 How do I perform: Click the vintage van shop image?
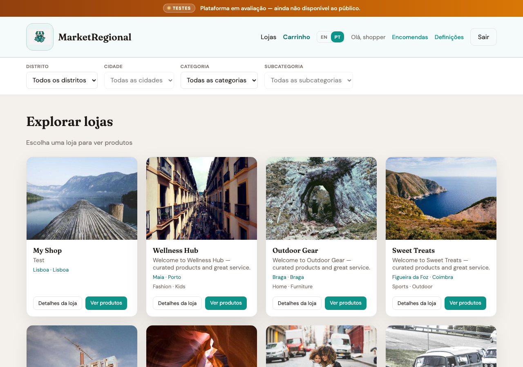click(441, 346)
